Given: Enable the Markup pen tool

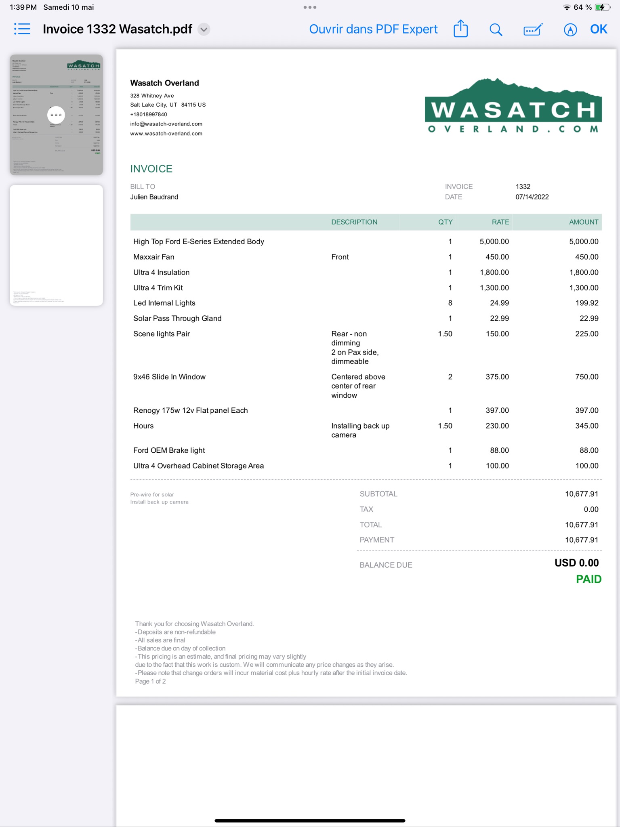Looking at the screenshot, I should click(x=570, y=29).
